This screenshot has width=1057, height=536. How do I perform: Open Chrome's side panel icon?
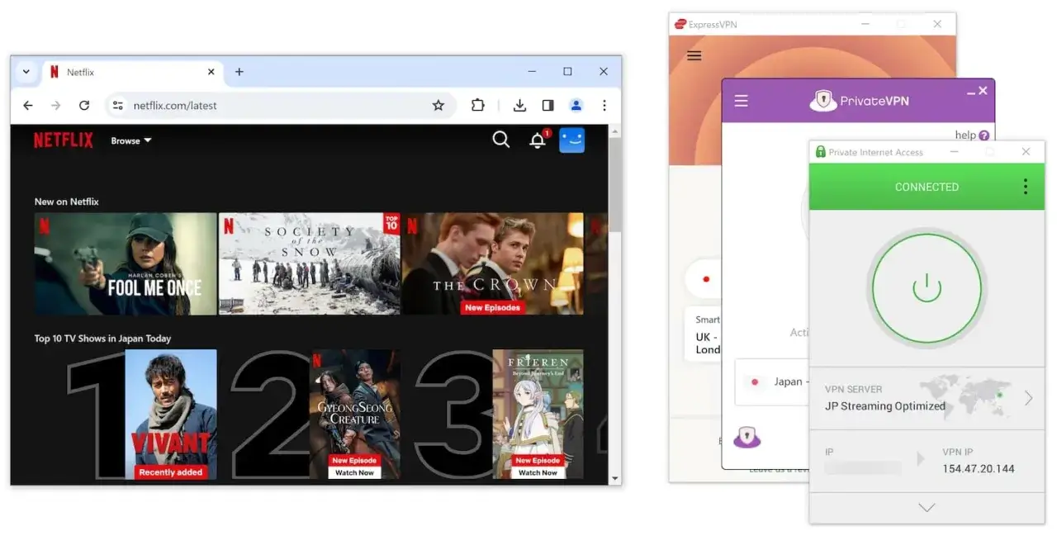tap(547, 106)
